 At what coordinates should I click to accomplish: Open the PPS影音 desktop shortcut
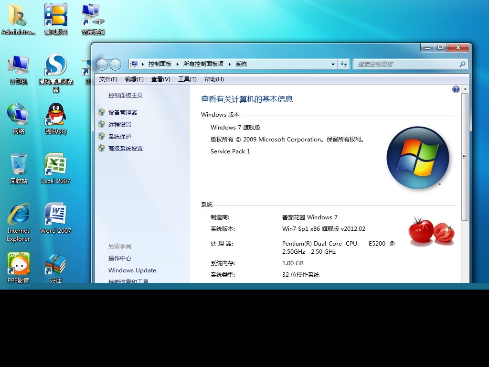pyautogui.click(x=19, y=268)
